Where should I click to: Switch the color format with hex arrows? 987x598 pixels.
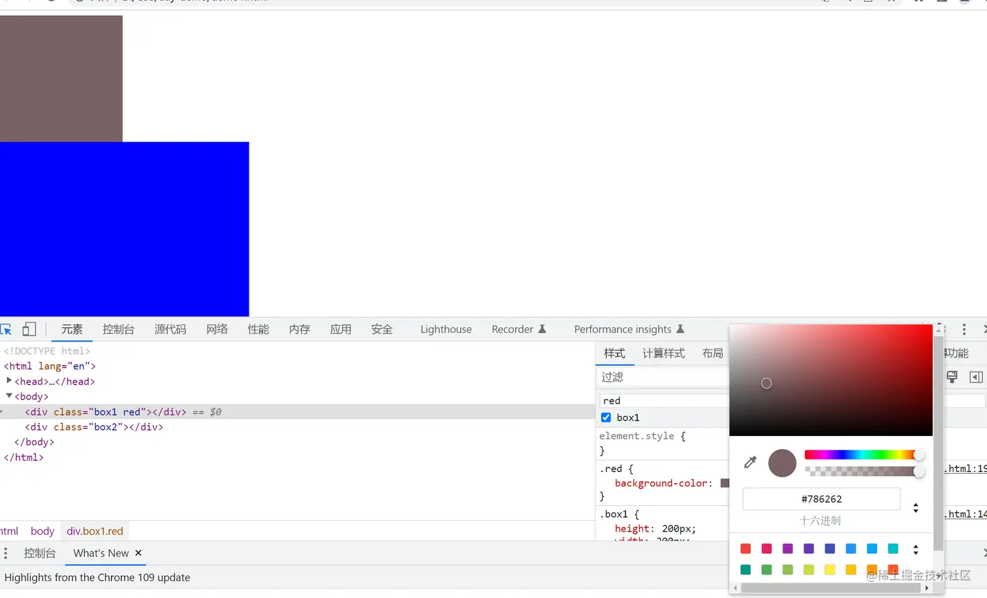tap(916, 507)
